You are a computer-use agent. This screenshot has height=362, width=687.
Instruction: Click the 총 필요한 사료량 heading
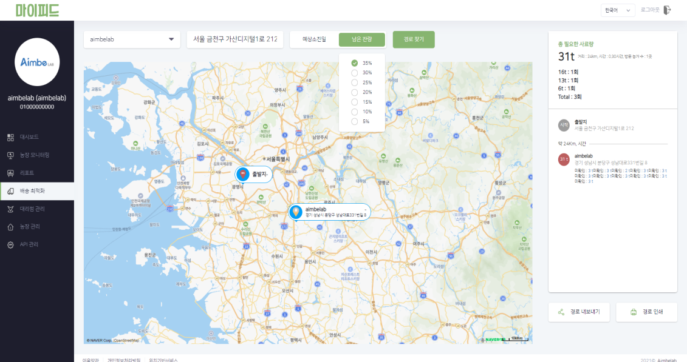pyautogui.click(x=576, y=44)
